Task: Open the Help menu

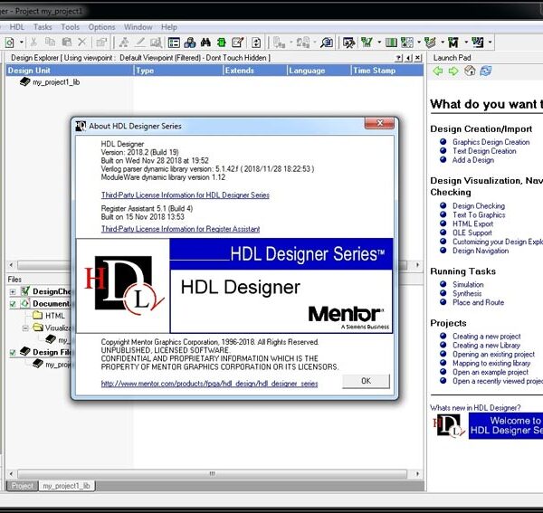Action: (169, 27)
